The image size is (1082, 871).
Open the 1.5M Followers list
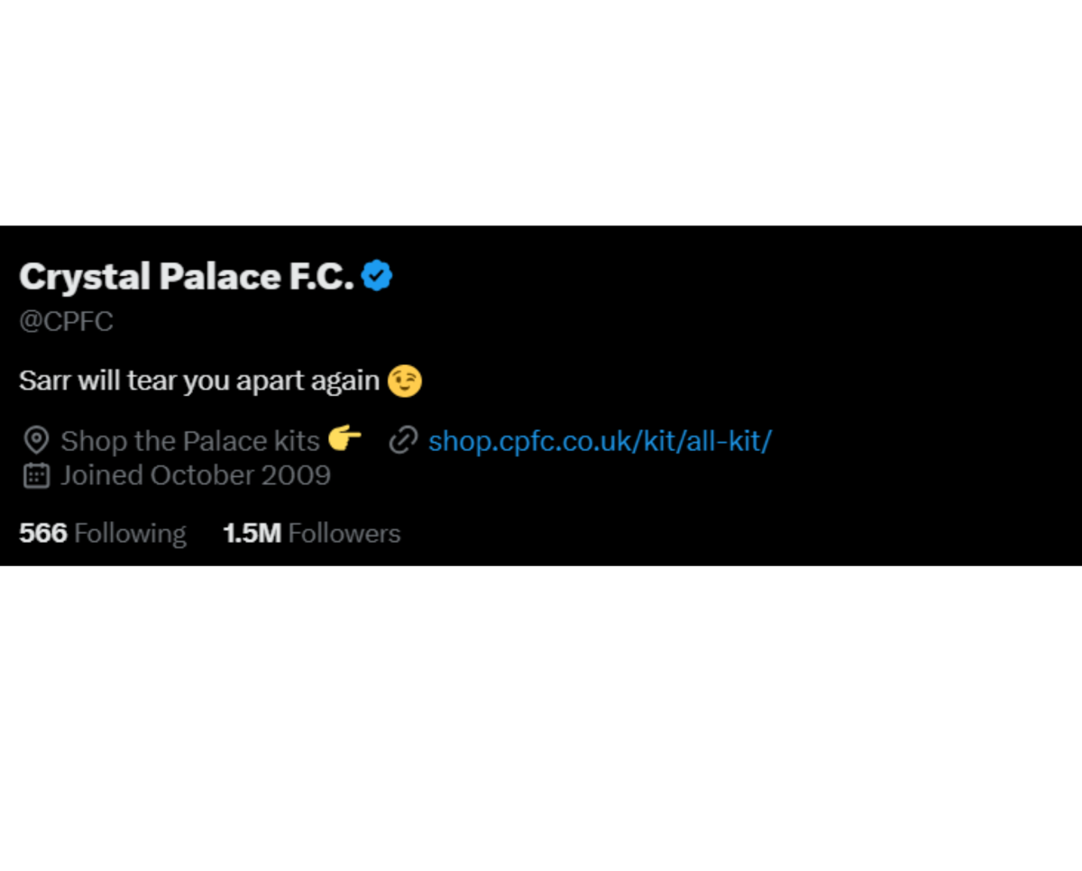click(311, 533)
